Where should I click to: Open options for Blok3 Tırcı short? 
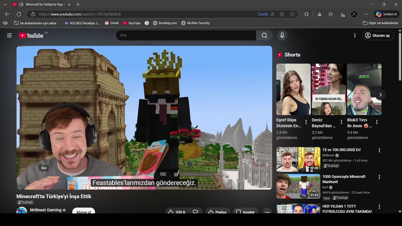point(377,122)
